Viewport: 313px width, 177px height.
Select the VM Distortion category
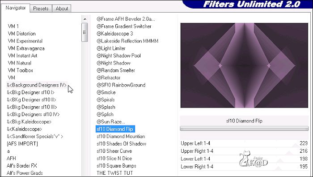pos(22,34)
